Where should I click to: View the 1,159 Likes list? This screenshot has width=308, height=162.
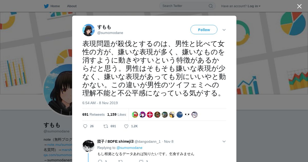tap(117, 114)
